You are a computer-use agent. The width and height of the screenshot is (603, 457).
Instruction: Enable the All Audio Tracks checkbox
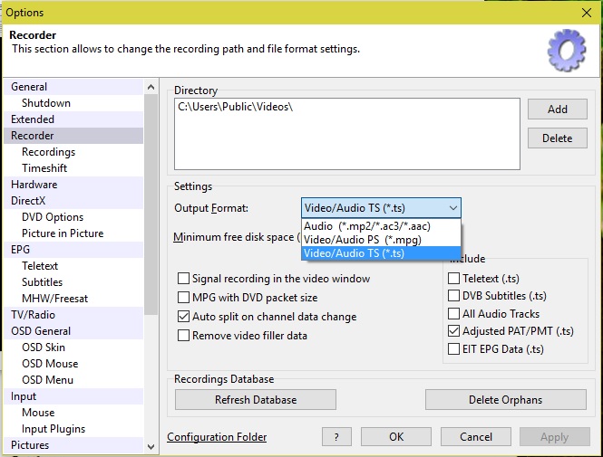pos(455,314)
